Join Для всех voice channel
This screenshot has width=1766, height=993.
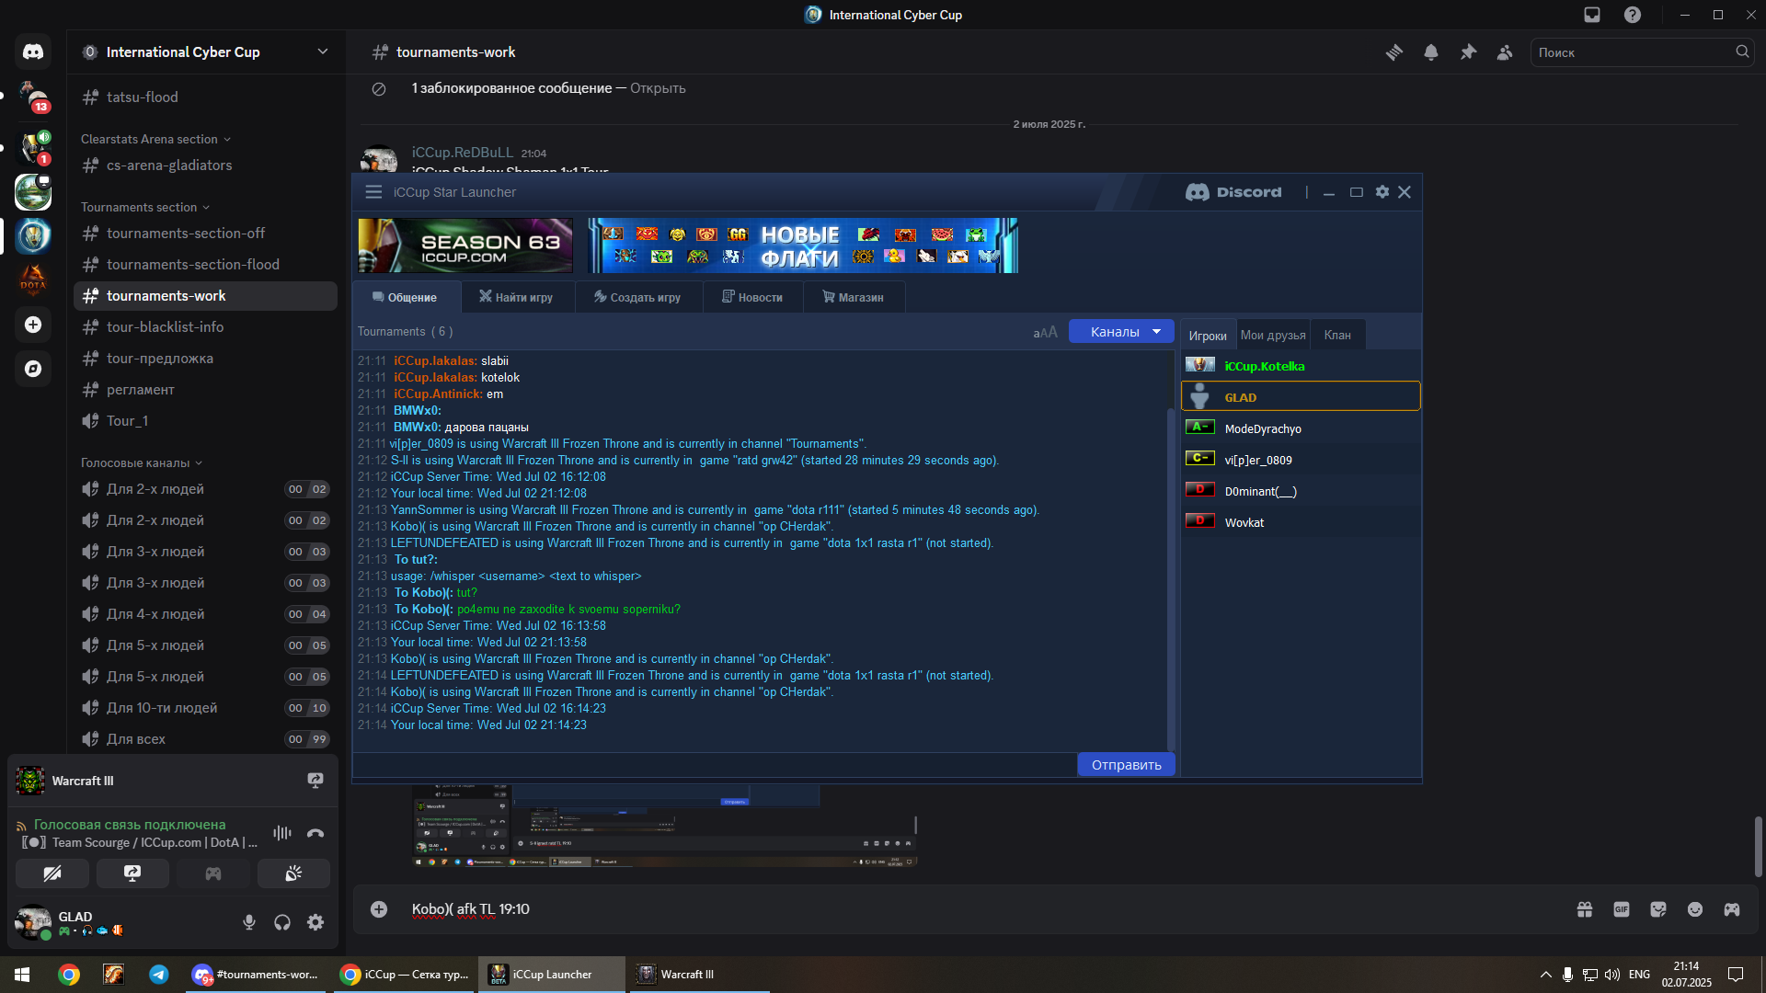click(x=205, y=739)
